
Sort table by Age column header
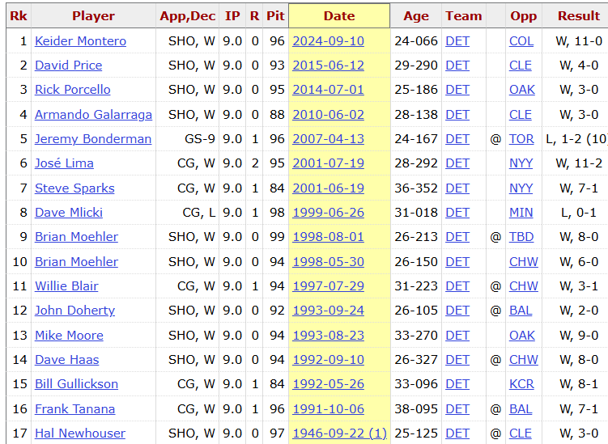point(416,16)
